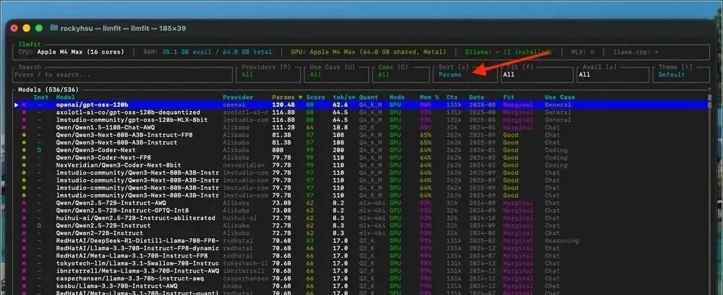Open the Caps (C) filter
This screenshot has height=295, width=723.
(x=401, y=74)
